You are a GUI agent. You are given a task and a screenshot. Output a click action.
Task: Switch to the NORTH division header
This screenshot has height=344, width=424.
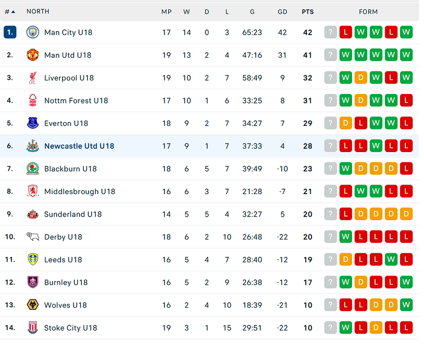38,12
